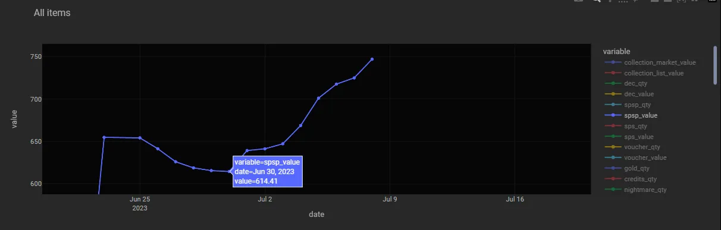Click the 'Jul 2' x-axis label
Screen dimensions: 721x230
(x=265, y=200)
